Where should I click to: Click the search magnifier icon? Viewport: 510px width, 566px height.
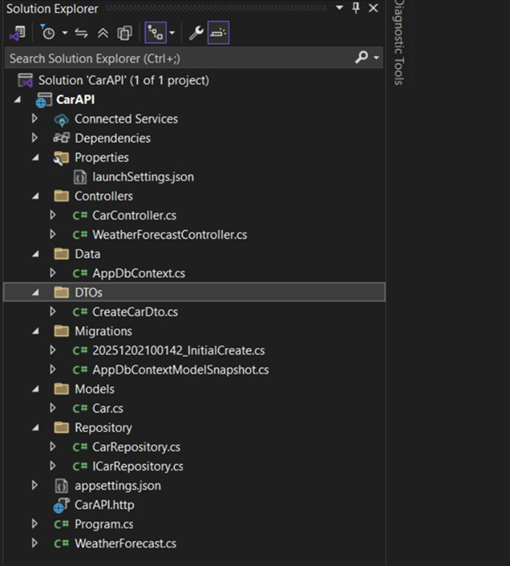pos(362,57)
